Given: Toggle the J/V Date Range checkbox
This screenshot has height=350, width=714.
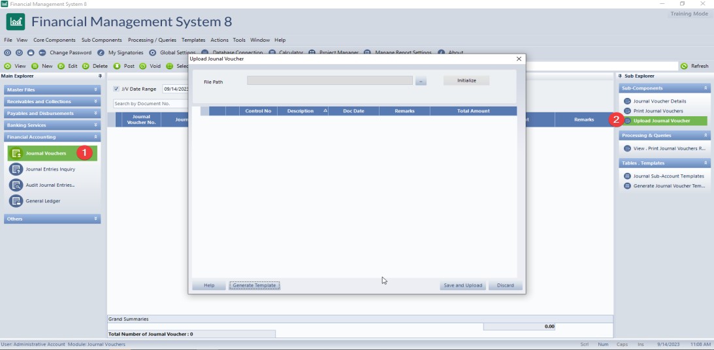Looking at the screenshot, I should (116, 89).
